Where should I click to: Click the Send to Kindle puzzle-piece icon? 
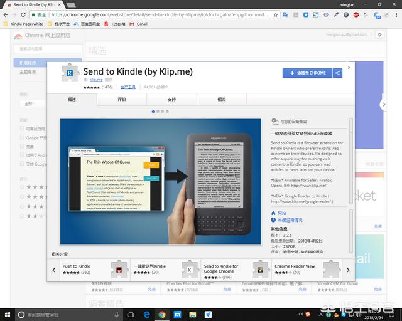coord(70,73)
